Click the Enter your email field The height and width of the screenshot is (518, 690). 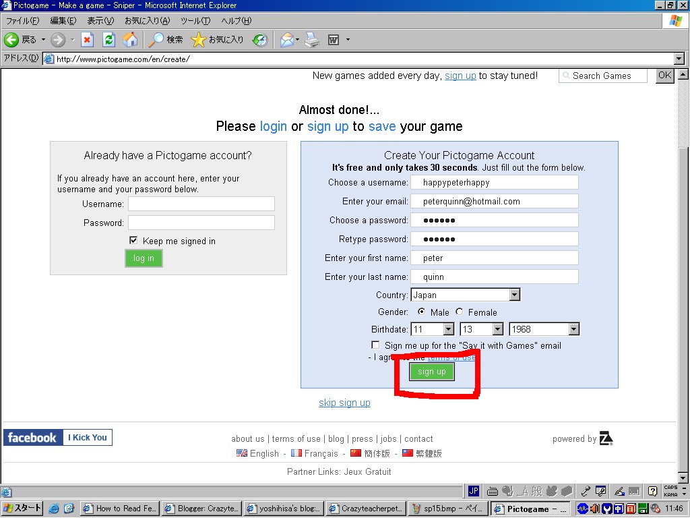[x=495, y=201]
